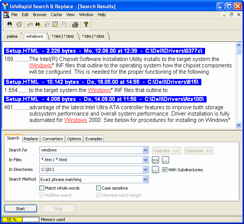Image resolution: width=244 pixels, height=224 pixels.
Task: Click the printer icon in the toolbar
Action: [75, 25]
